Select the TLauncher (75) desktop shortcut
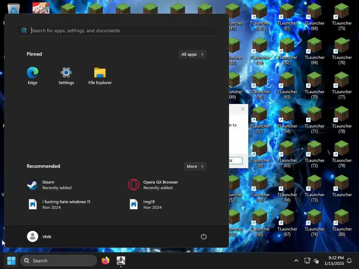359x269 pixels. [x=341, y=17]
